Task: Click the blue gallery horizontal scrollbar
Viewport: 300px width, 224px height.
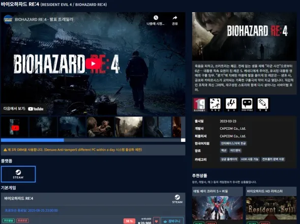Action: (33, 140)
